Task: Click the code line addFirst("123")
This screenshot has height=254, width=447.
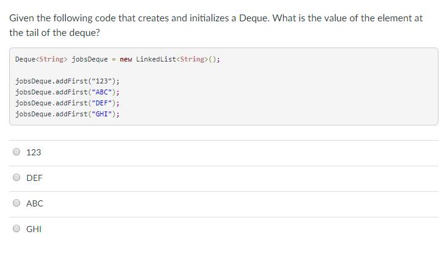Action: point(67,81)
